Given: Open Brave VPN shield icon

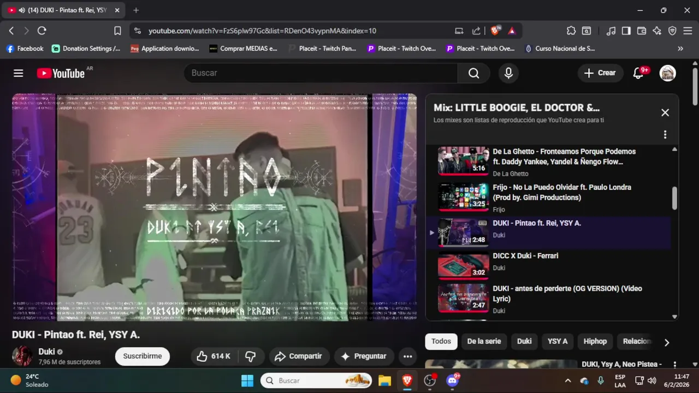Looking at the screenshot, I should click(672, 31).
